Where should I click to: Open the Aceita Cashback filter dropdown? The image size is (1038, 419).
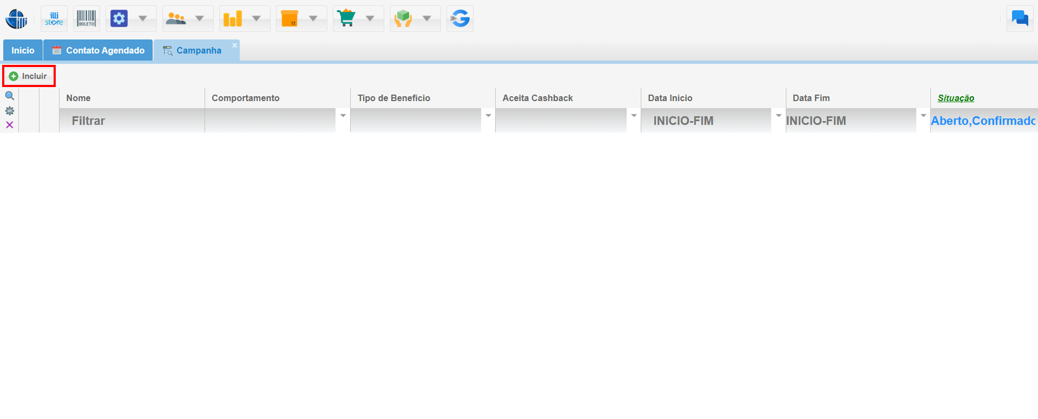click(x=634, y=116)
